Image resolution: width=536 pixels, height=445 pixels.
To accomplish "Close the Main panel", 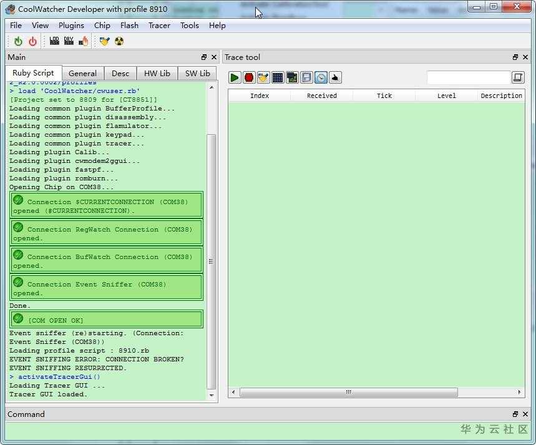I will (x=214, y=57).
